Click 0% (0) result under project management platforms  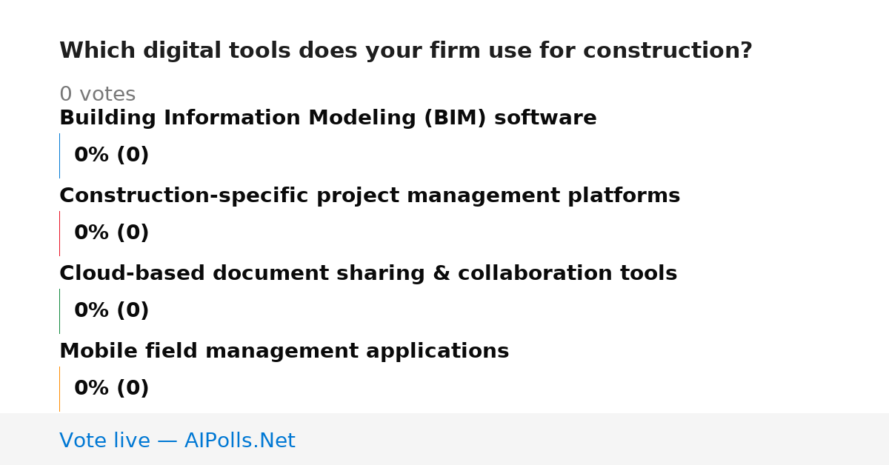(x=111, y=233)
